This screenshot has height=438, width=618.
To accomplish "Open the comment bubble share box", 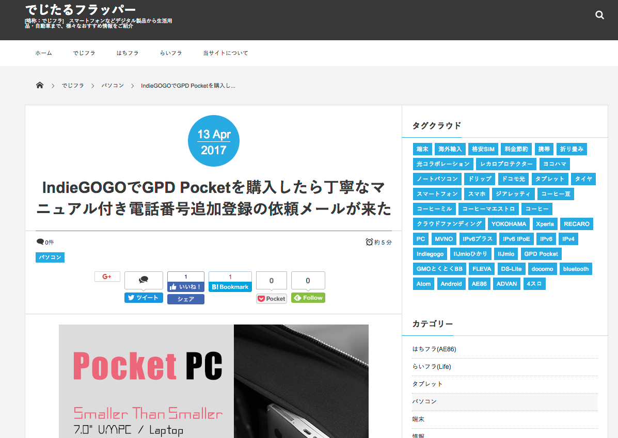I will (x=144, y=280).
